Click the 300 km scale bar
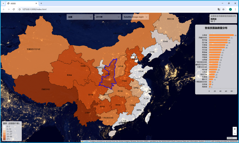Screen dimensions: 239x143 (x=232, y=138)
